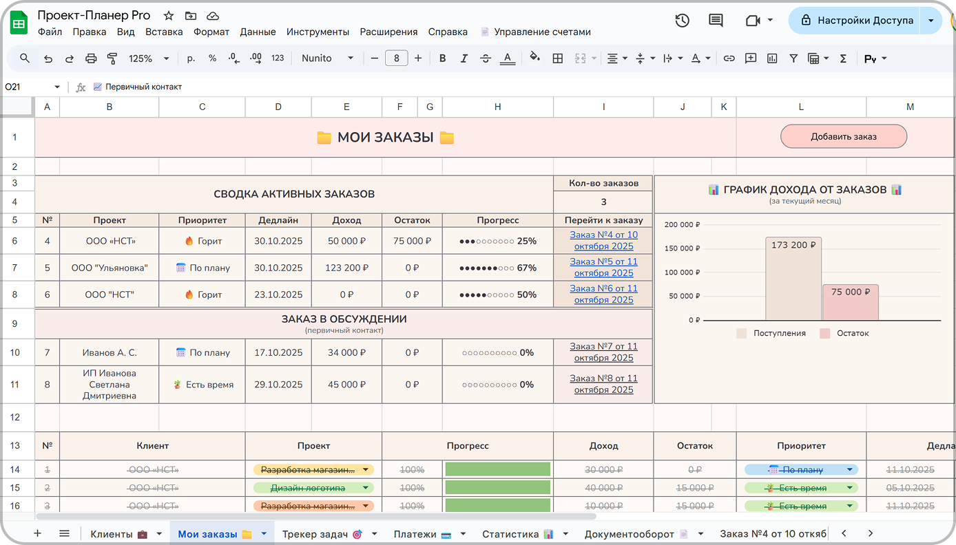This screenshot has height=545, width=956.
Task: Toggle italic formatting
Action: 464,58
